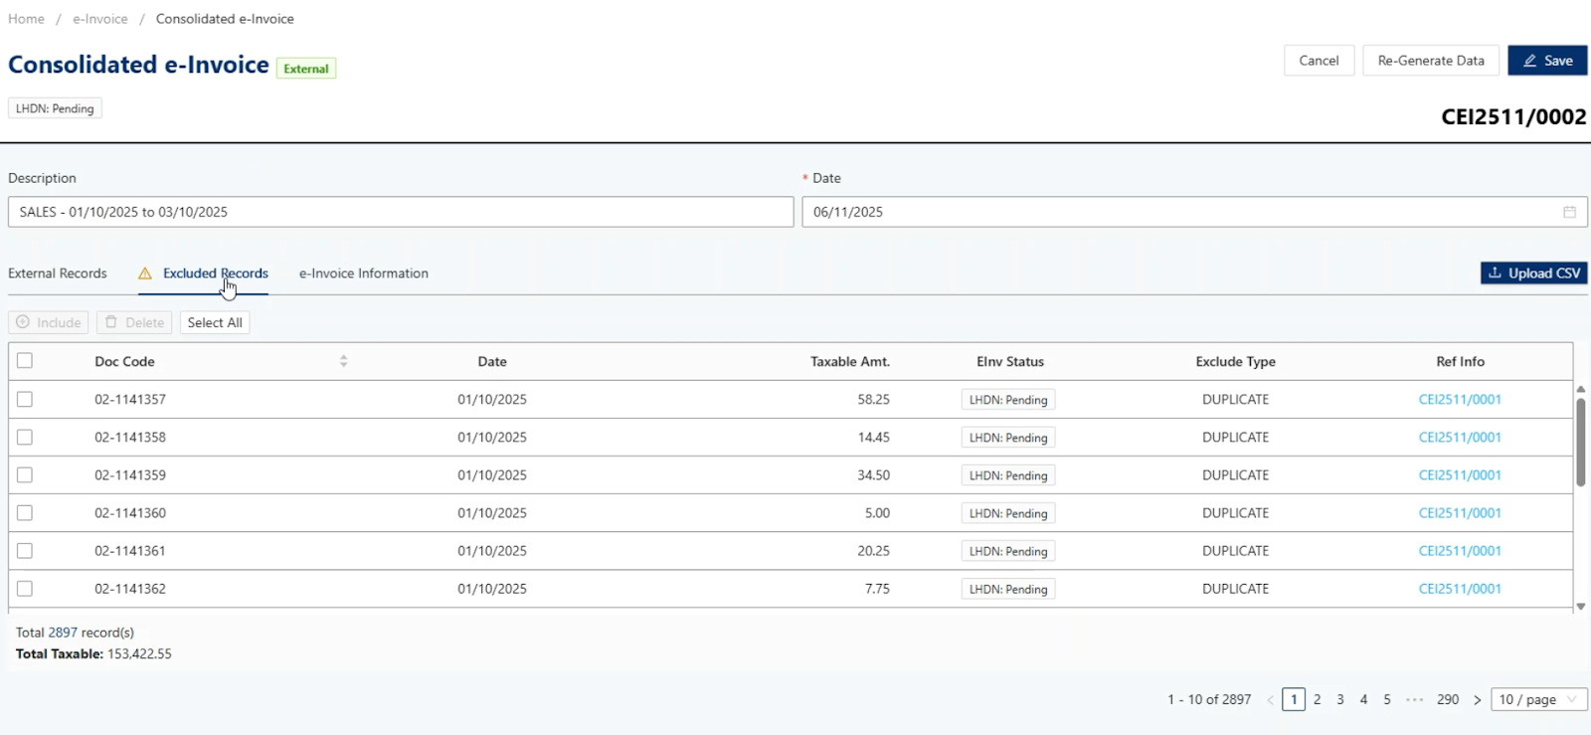Click the Total Taxable 153,422.55 value
This screenshot has height=735, width=1591.
[x=139, y=653]
